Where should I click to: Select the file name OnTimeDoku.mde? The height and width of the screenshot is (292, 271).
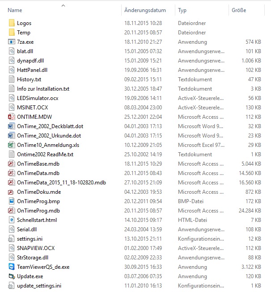(x=39, y=192)
